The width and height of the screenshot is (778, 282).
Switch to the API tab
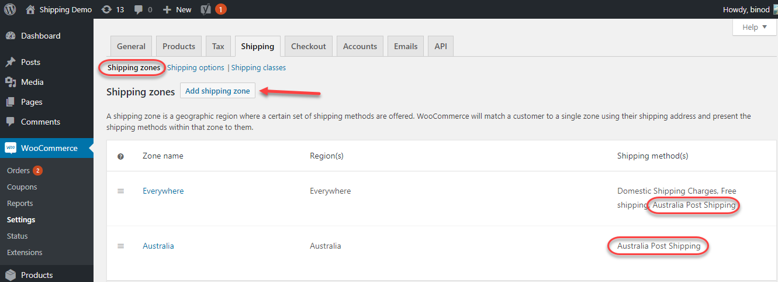pyautogui.click(x=441, y=46)
